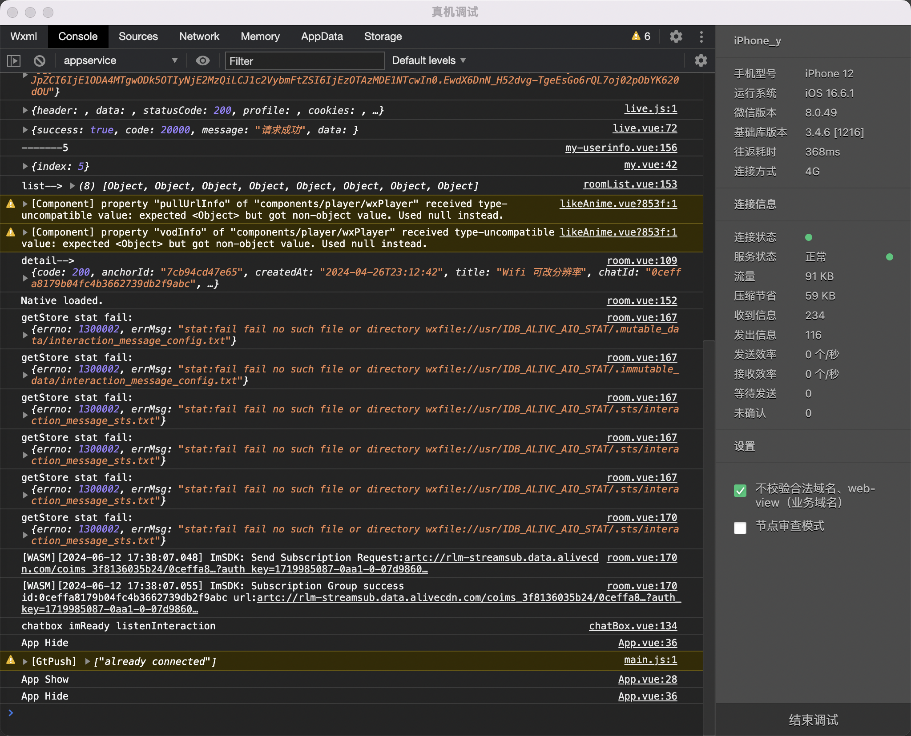Open the three-dot more options menu

(x=701, y=36)
